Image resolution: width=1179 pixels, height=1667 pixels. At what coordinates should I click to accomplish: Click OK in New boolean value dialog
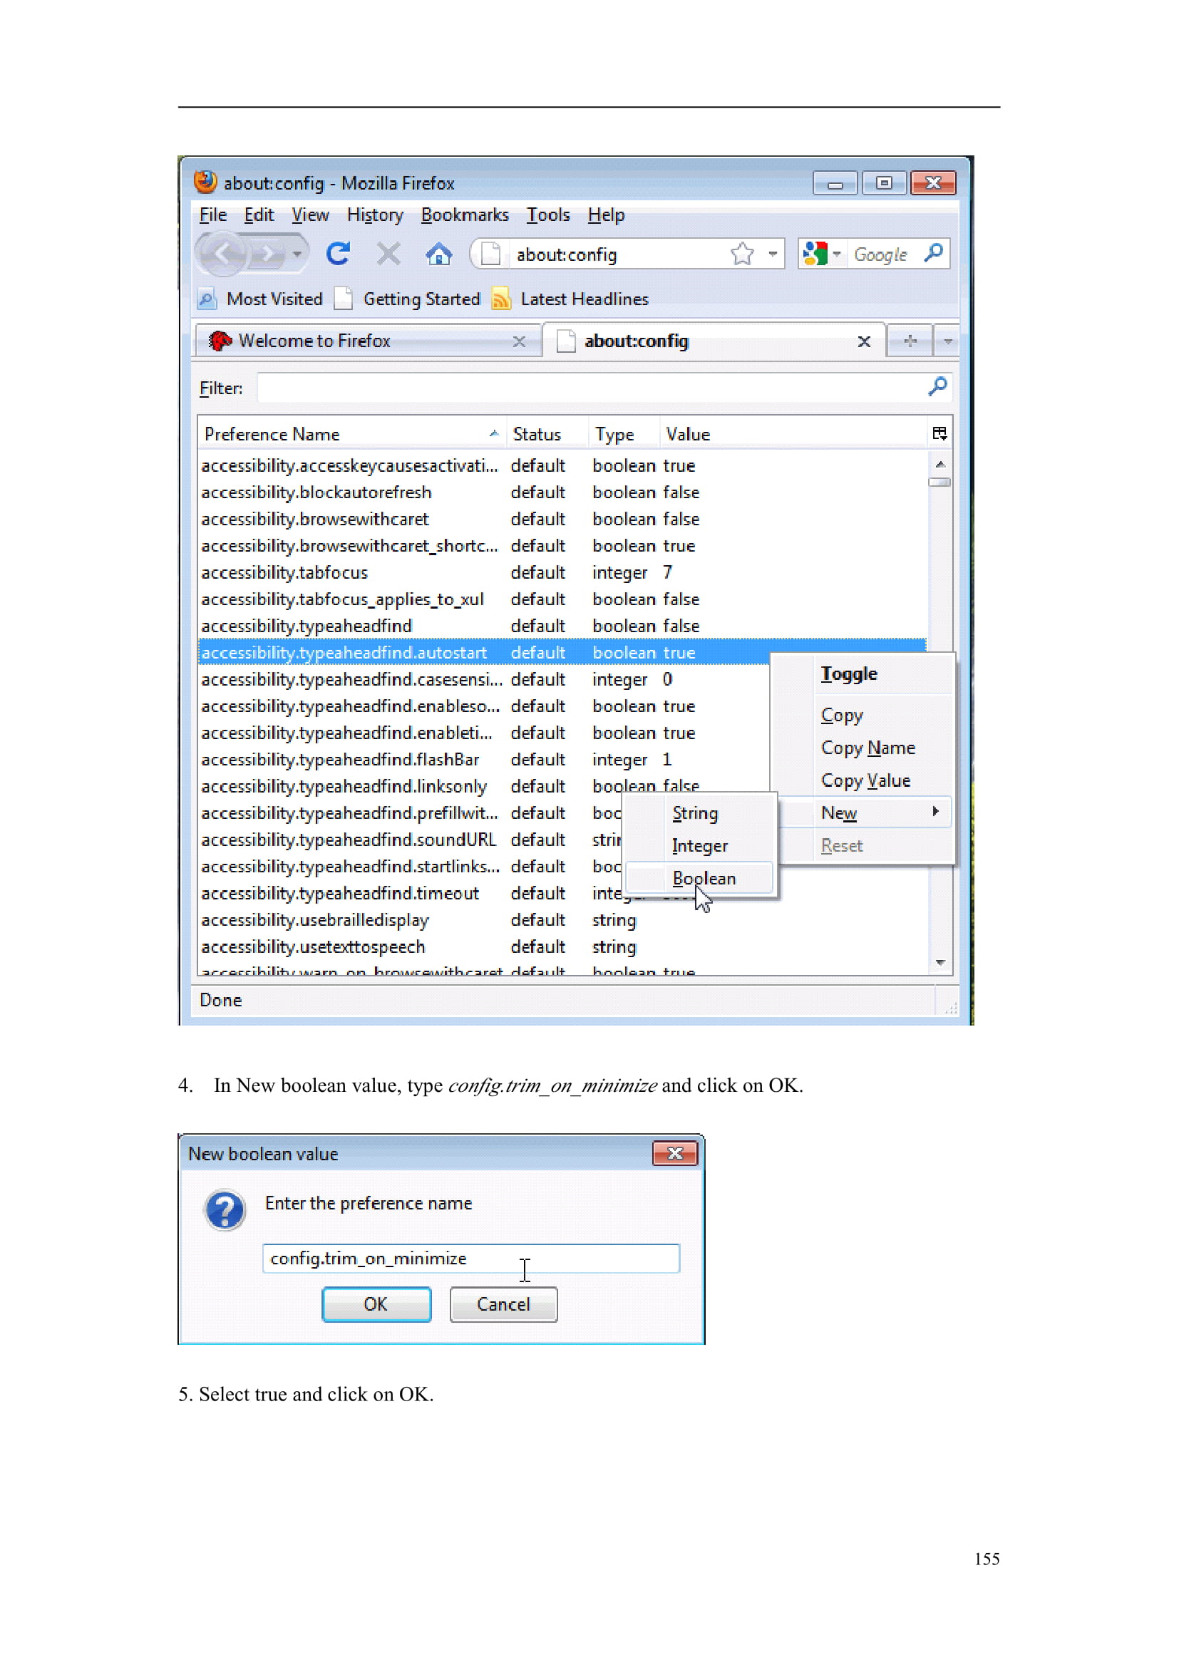point(376,1304)
